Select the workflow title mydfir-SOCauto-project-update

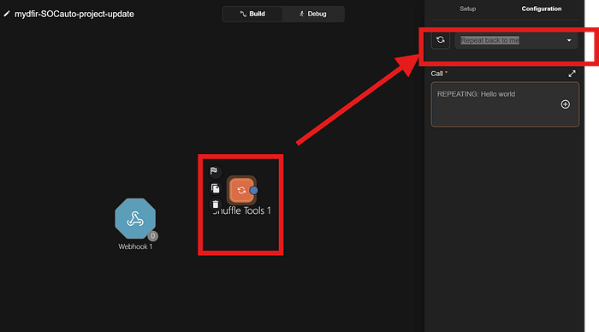click(74, 15)
